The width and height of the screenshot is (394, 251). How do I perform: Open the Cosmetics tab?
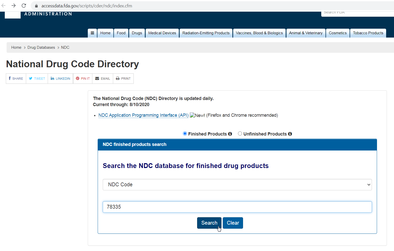tap(338, 33)
